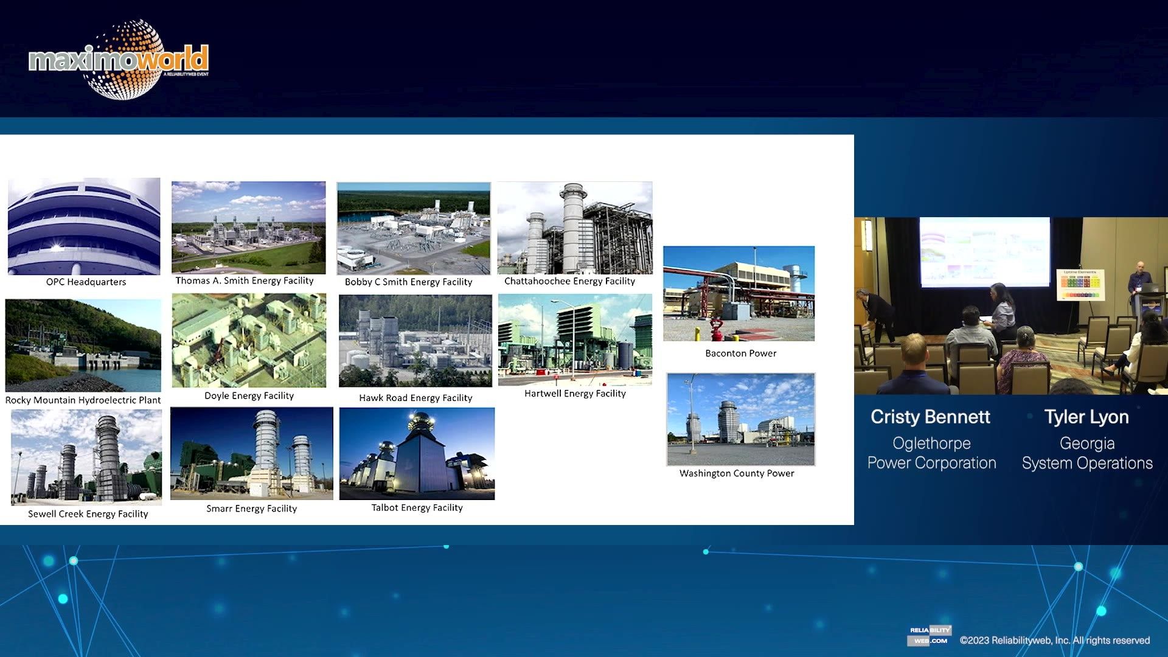1168x657 pixels.
Task: Click the Talbot Energy Facility caption
Action: (x=417, y=507)
